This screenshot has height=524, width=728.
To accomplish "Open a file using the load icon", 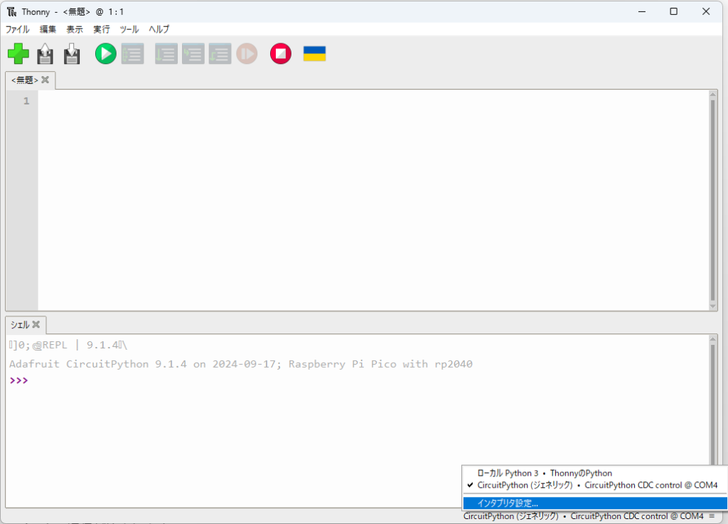I will [45, 53].
